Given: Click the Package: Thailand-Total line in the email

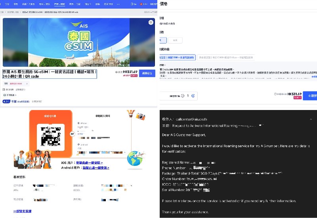Looking at the screenshot, I should 222,173.
